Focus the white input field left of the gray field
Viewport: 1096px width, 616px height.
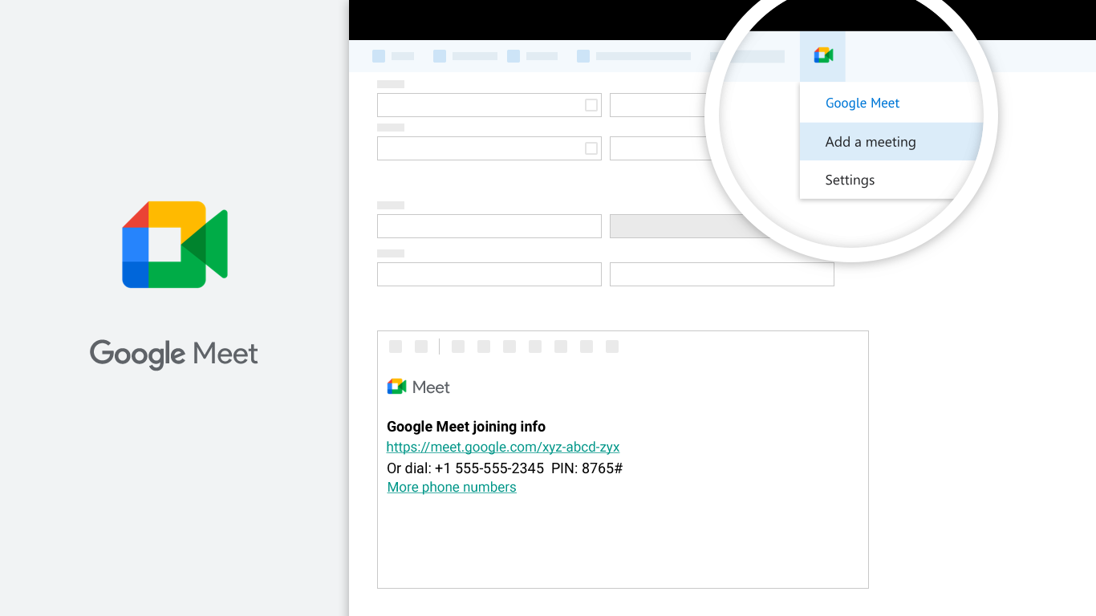489,226
